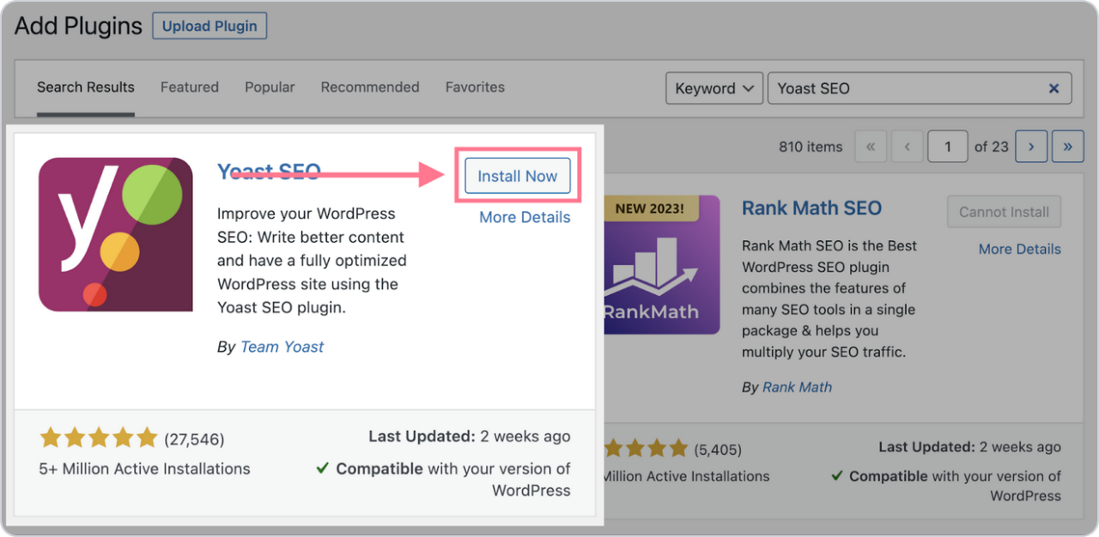Select the Search Results tab
The height and width of the screenshot is (537, 1099).
pos(86,87)
